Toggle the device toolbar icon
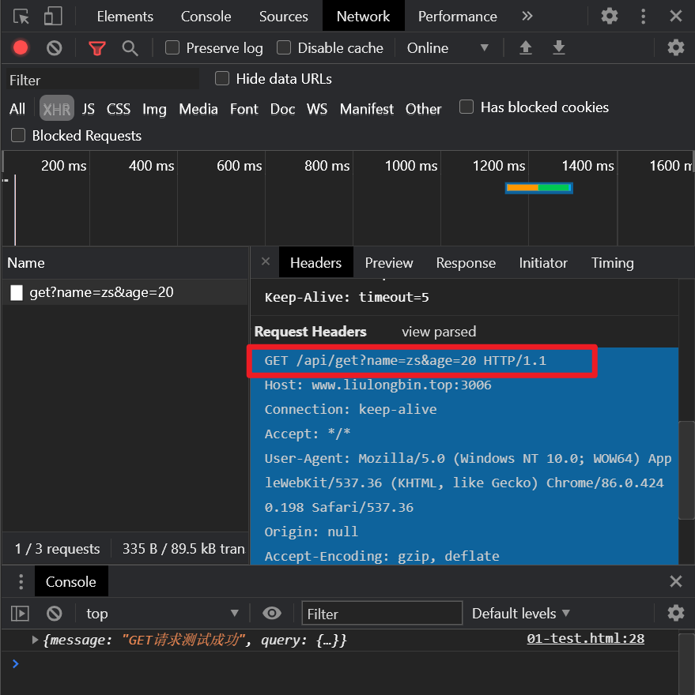 pyautogui.click(x=53, y=17)
